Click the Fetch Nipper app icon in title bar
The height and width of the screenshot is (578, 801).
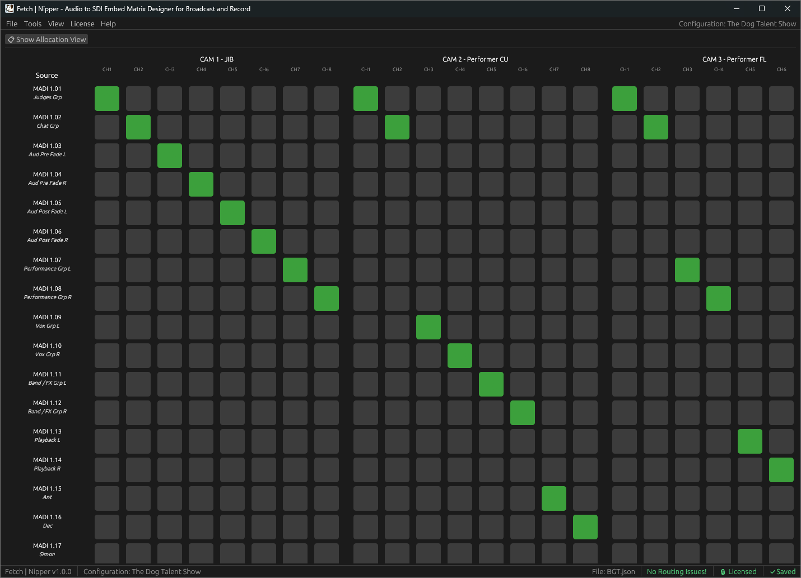coord(10,8)
